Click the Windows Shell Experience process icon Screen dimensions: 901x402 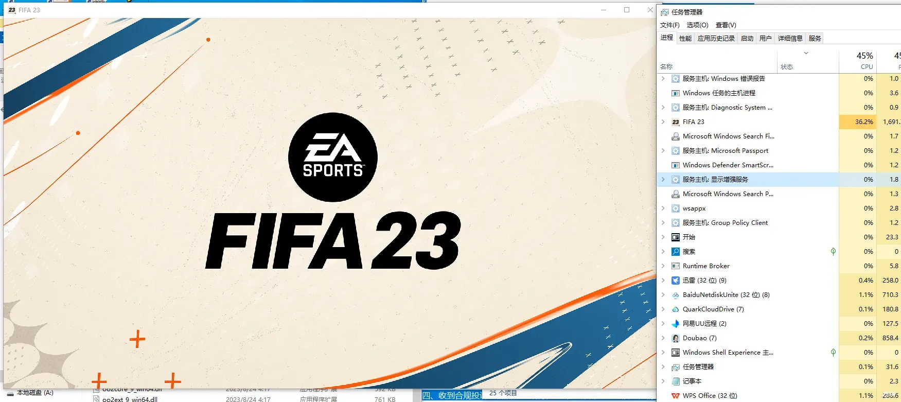pos(676,353)
